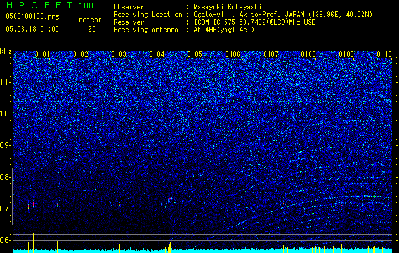Click the meteor count label

[90, 20]
